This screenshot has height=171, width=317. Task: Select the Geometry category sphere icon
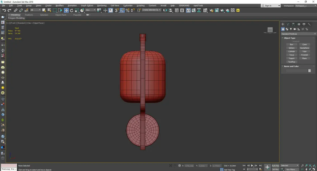tap(283, 29)
